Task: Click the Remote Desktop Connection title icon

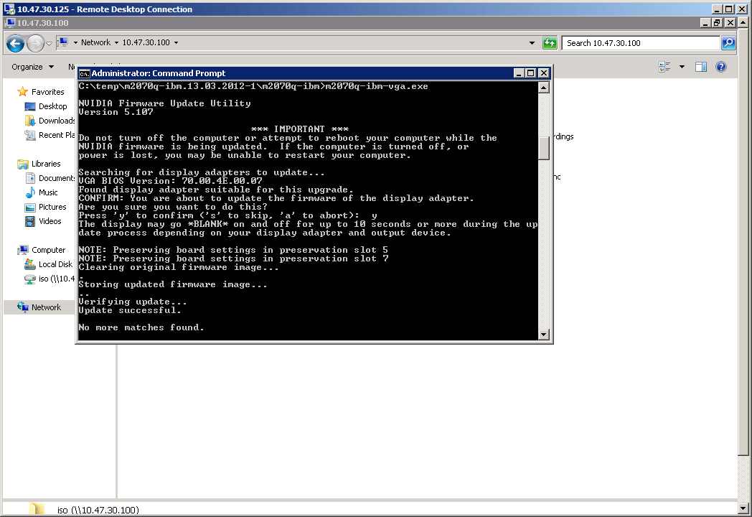Action: (9, 9)
